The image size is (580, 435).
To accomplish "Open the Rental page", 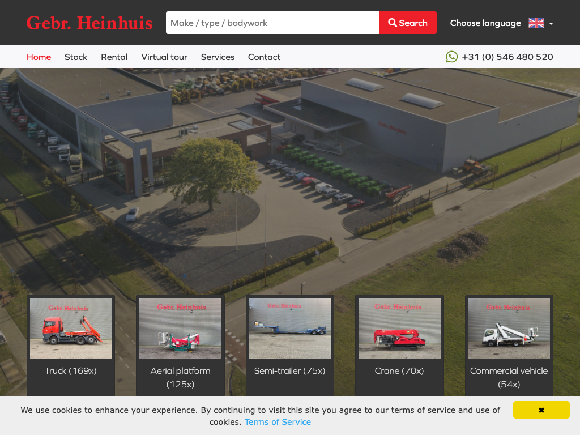I will (114, 57).
